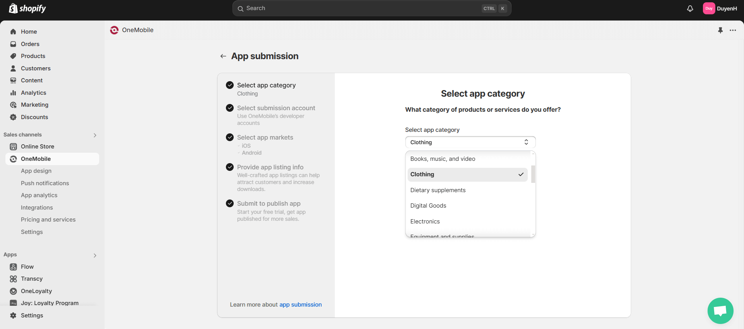Screen dimensions: 744x329
Task: Click the Flow app icon
Action: [x=13, y=267]
